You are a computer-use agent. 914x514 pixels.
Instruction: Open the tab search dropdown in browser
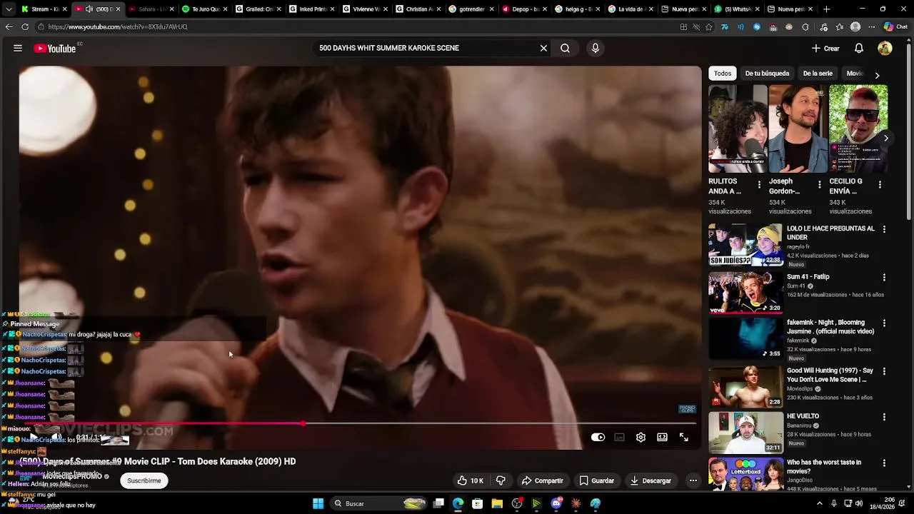coord(9,9)
